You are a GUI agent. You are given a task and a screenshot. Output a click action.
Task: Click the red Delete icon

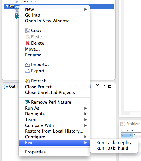(27, 43)
